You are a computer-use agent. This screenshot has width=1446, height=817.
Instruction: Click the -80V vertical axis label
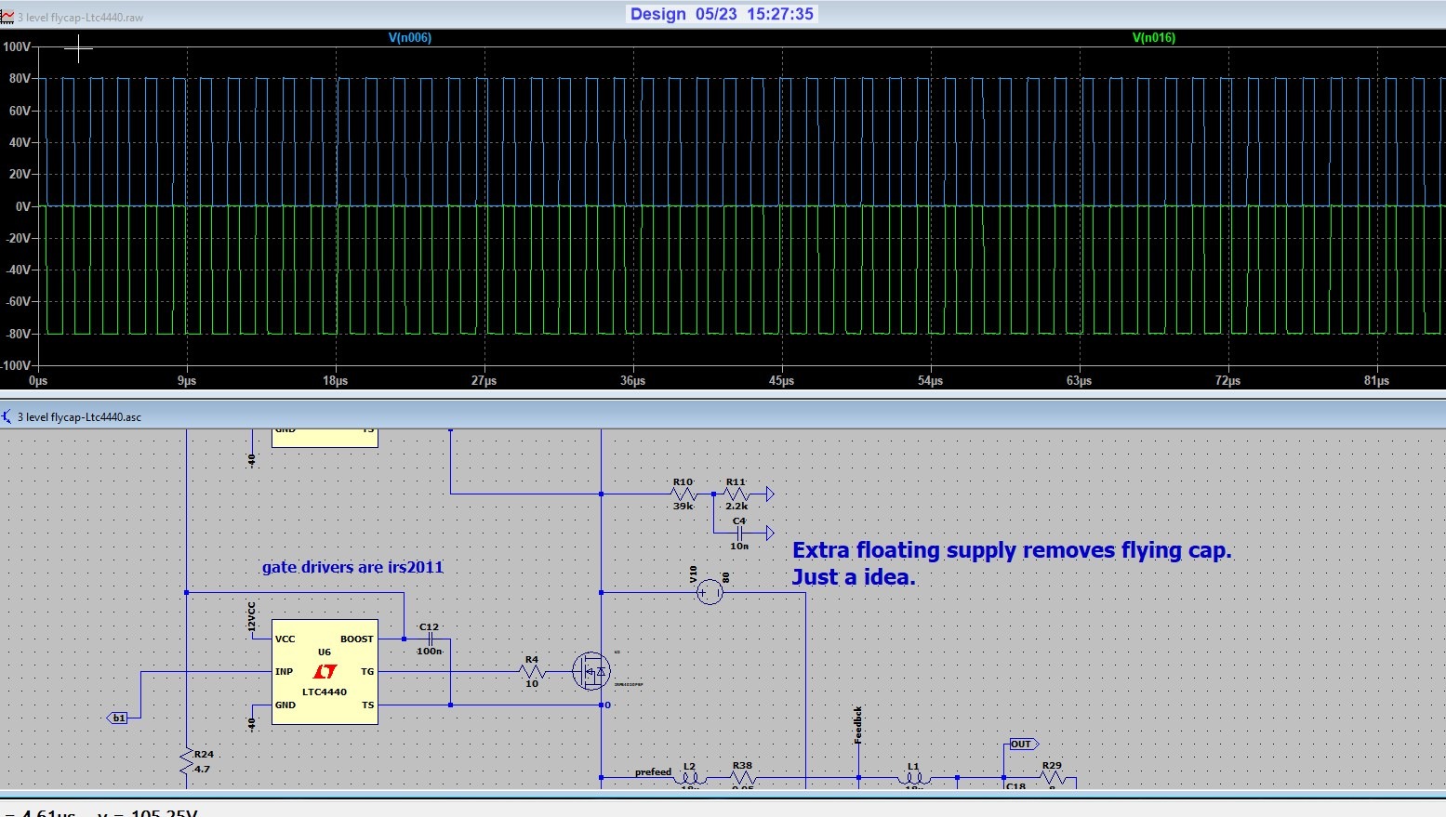(18, 334)
